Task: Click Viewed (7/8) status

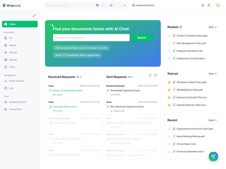Action: 117,111
